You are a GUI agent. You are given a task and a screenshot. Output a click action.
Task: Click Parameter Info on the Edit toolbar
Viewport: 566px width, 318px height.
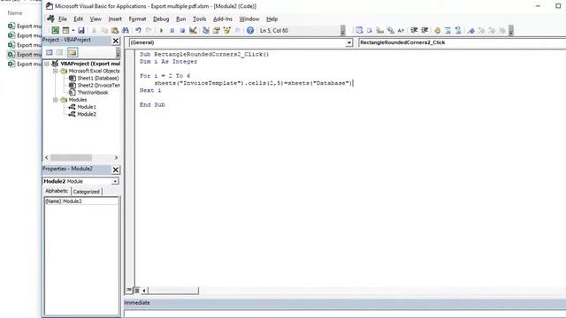tap(390, 31)
